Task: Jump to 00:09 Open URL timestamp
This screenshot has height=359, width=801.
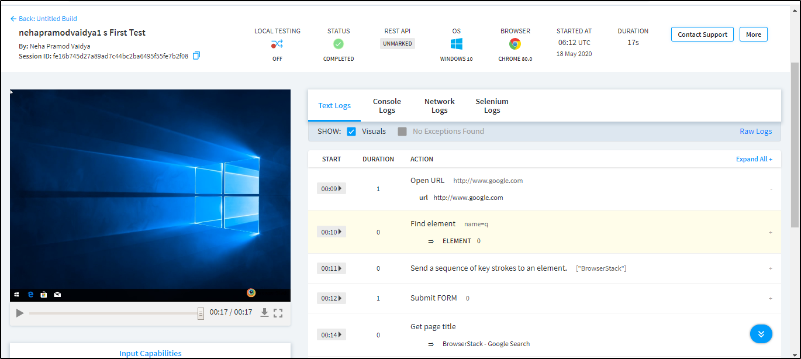Action: [331, 189]
